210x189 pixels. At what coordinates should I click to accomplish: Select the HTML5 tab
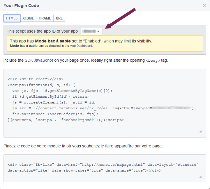coord(12,18)
